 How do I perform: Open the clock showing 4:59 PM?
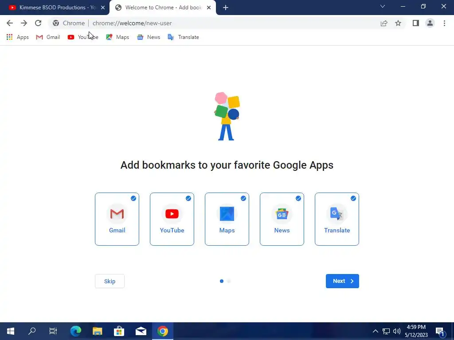416,331
